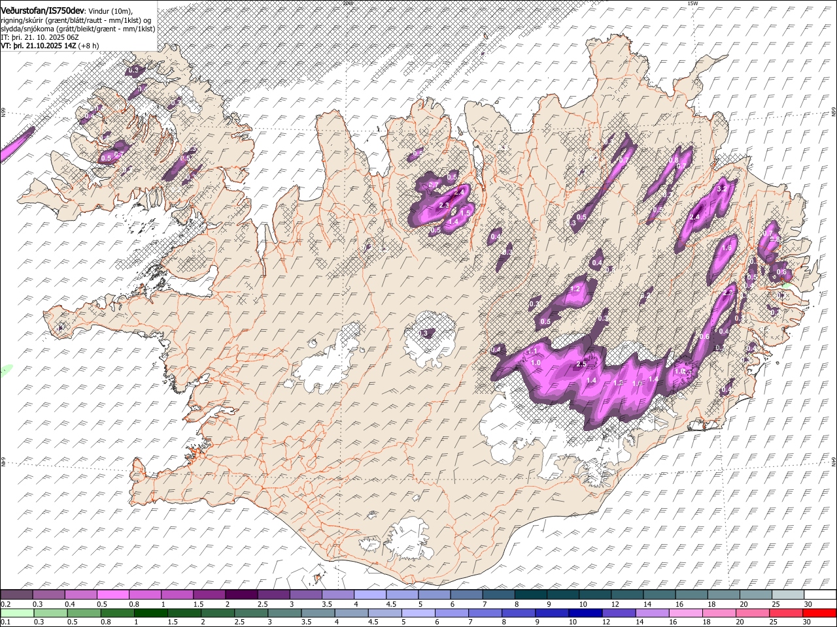
Task: Pick the pale gray snow swatch from 25 to 30
Action: 787,594
